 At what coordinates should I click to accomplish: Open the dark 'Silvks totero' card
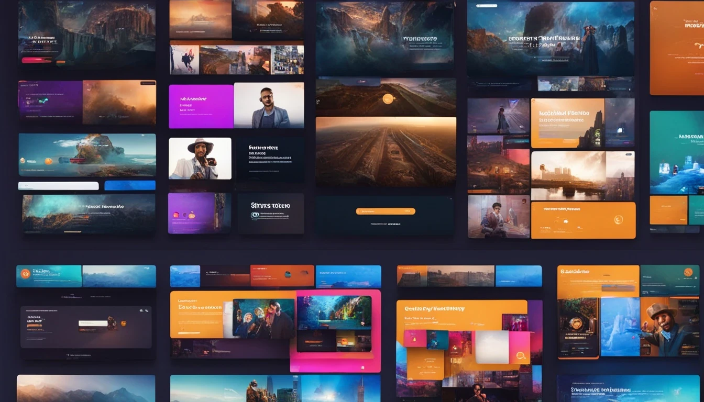coord(270,214)
